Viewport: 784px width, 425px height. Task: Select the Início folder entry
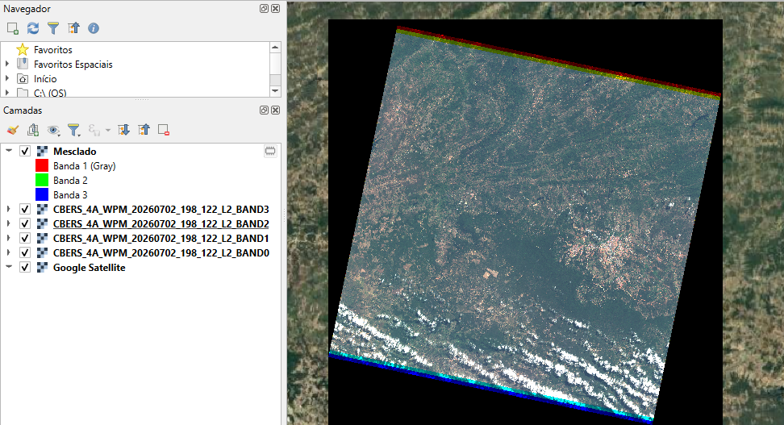[45, 78]
